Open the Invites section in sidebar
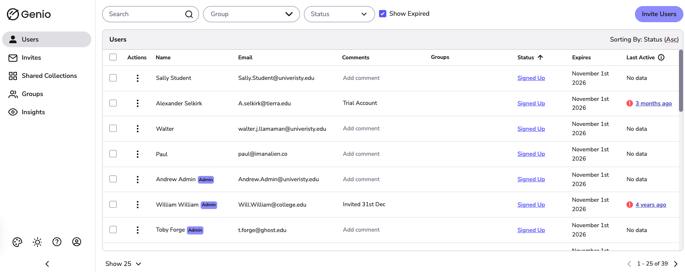The height and width of the screenshot is (272, 685). pyautogui.click(x=47, y=58)
